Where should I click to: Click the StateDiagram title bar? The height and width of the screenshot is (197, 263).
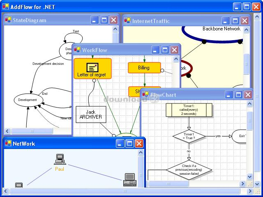point(61,20)
